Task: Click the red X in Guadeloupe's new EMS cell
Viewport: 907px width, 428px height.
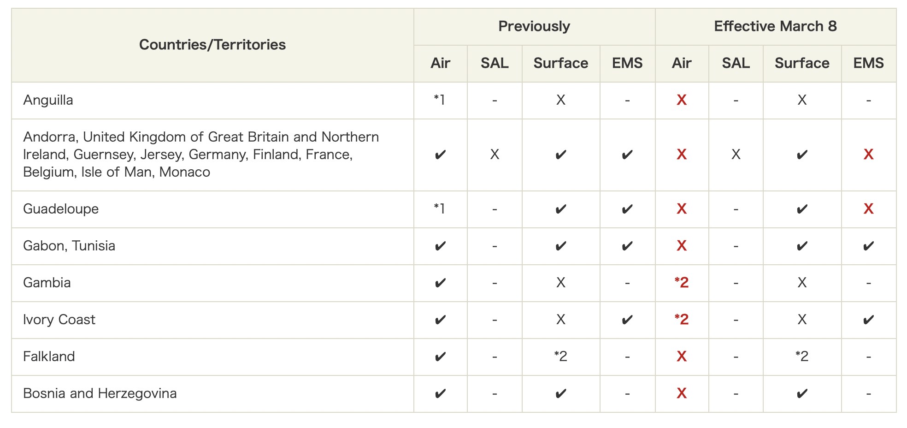Action: click(868, 209)
